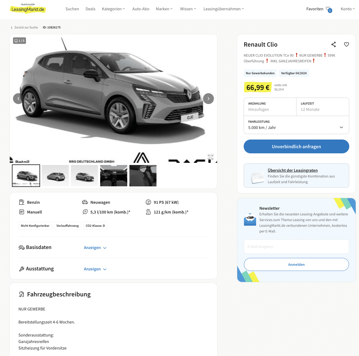Click the Anmelden newsletter button

(x=296, y=264)
